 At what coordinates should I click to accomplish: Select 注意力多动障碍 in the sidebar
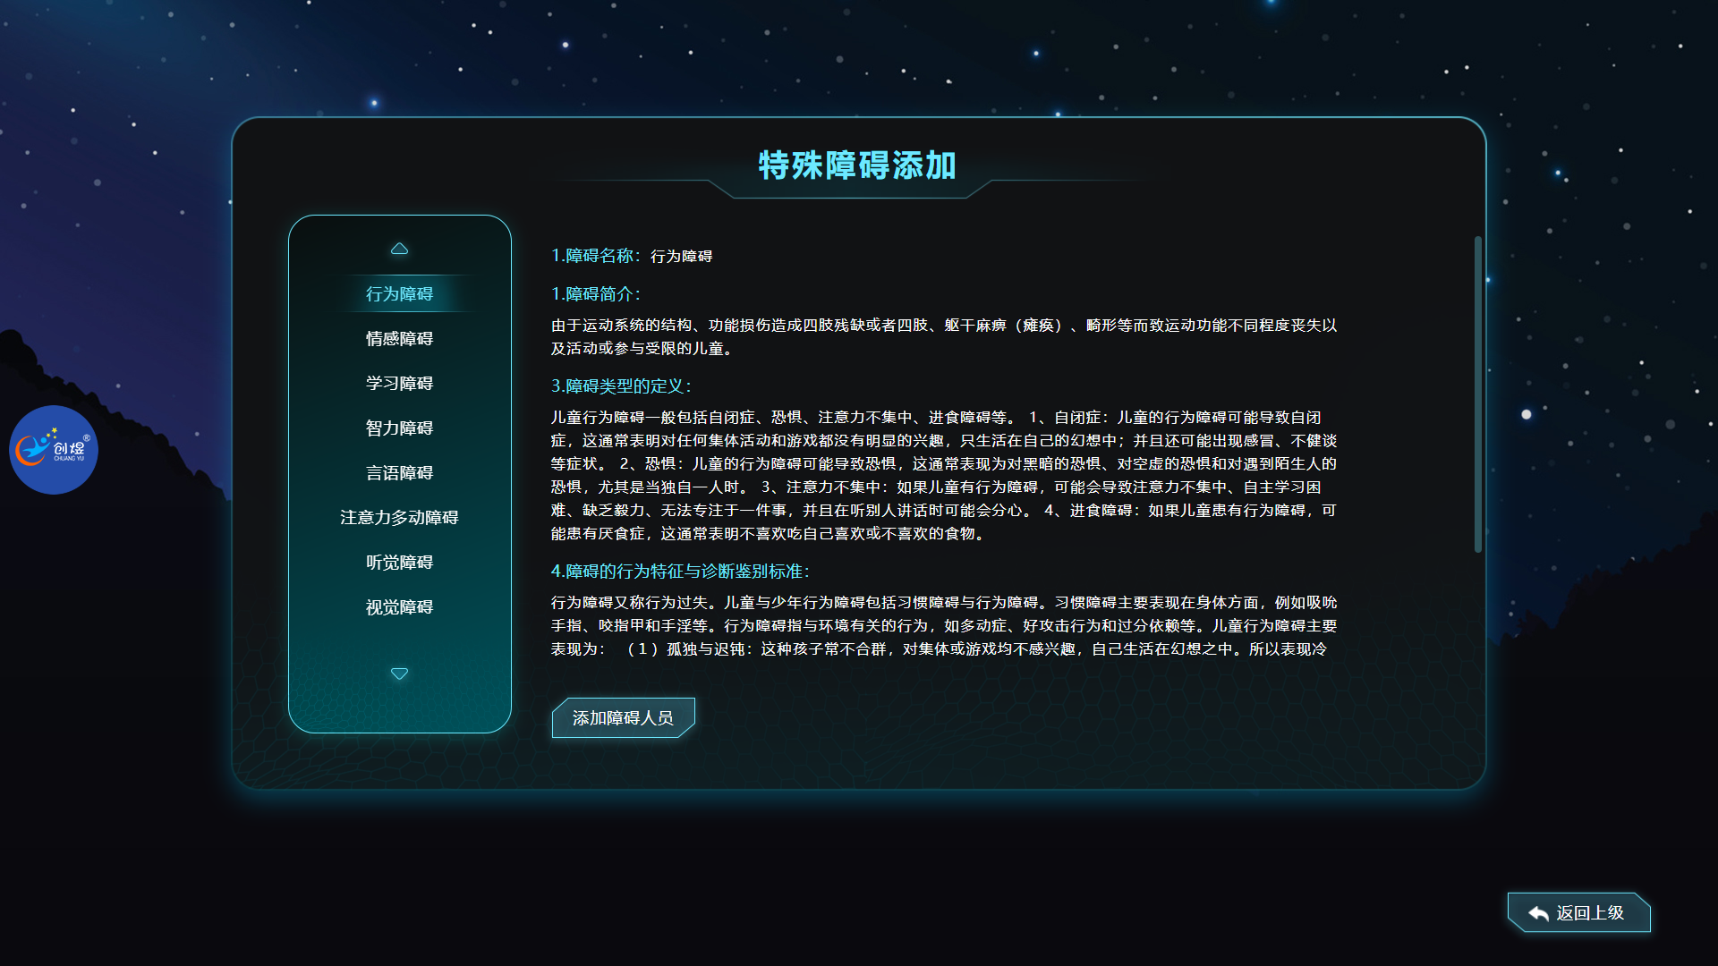(x=399, y=517)
